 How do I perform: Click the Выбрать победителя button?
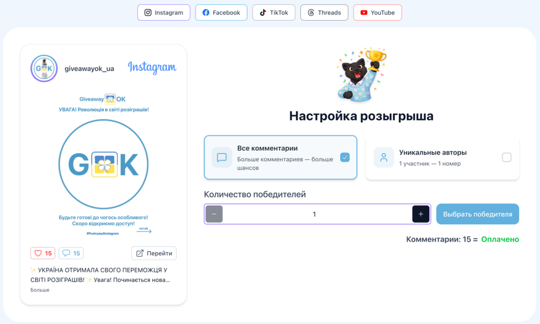(478, 214)
